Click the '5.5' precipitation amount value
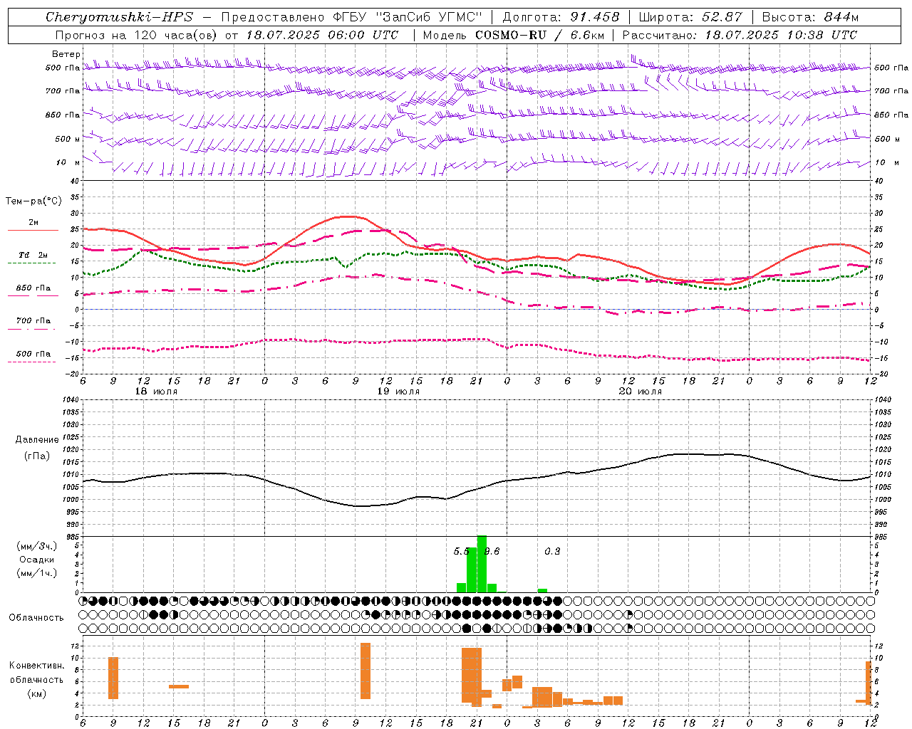The image size is (912, 729). tap(461, 551)
